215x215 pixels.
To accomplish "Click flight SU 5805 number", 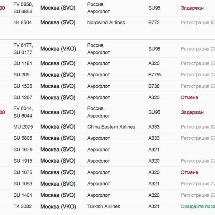I will pyautogui.click(x=23, y=138).
